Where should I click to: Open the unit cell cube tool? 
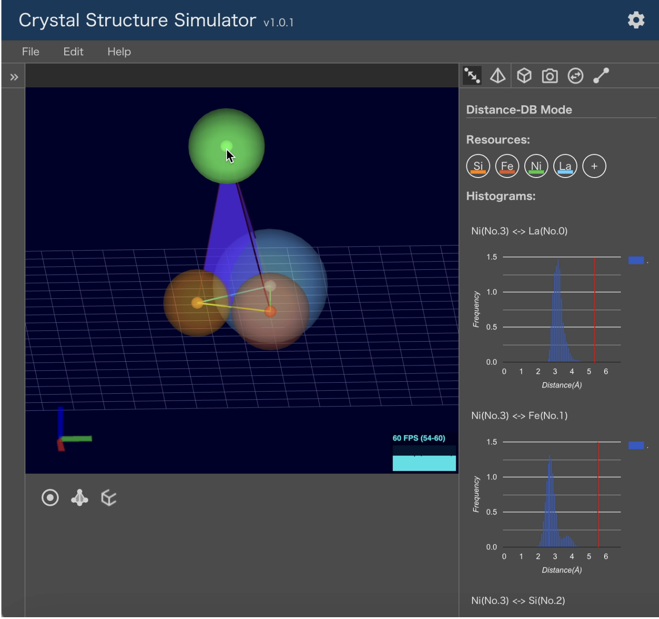point(524,76)
